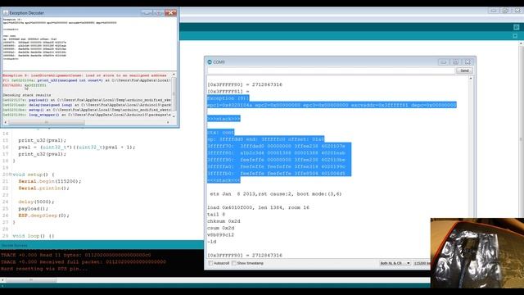Close the COM9 serial monitor window

(468, 62)
